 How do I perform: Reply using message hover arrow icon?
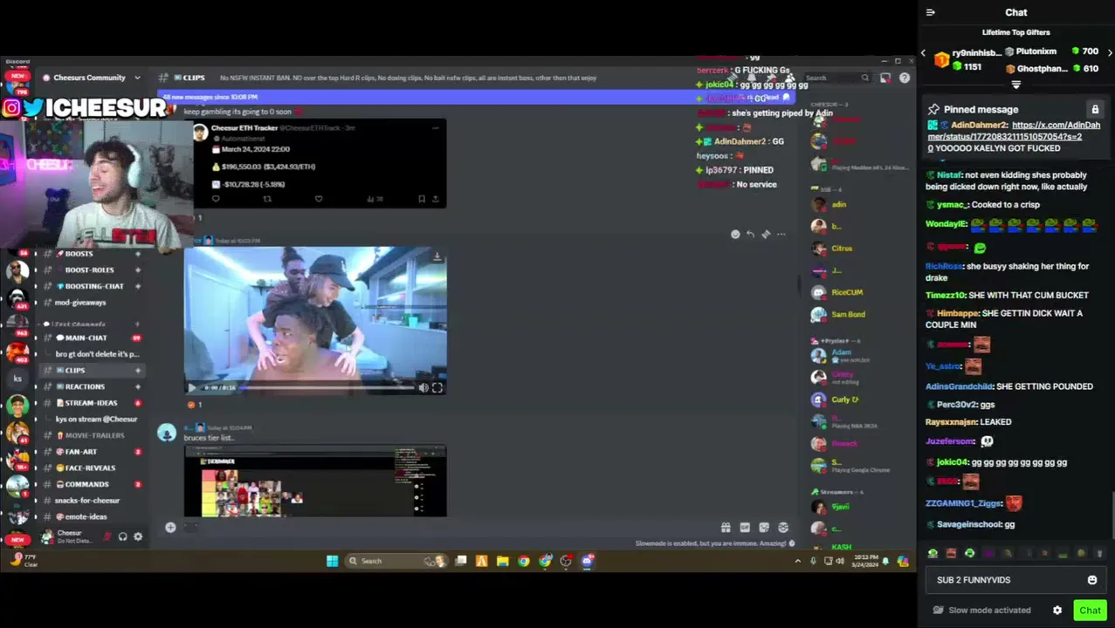coord(750,234)
